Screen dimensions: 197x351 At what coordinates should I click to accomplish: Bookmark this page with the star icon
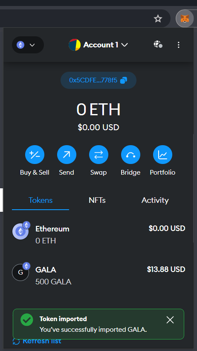tap(158, 19)
